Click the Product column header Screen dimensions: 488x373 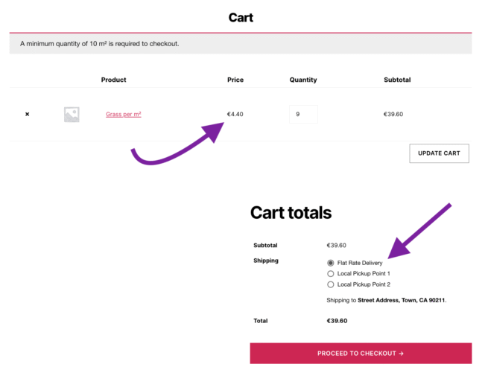click(x=114, y=80)
